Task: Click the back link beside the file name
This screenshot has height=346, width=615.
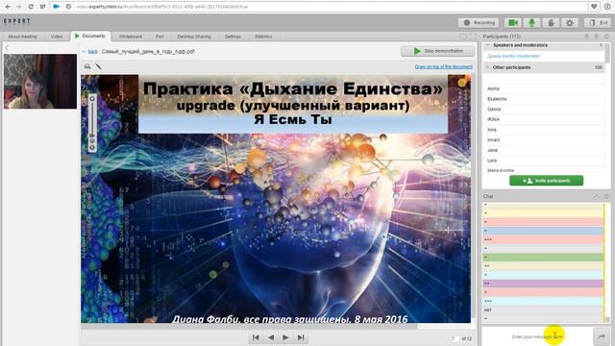Action: click(92, 51)
